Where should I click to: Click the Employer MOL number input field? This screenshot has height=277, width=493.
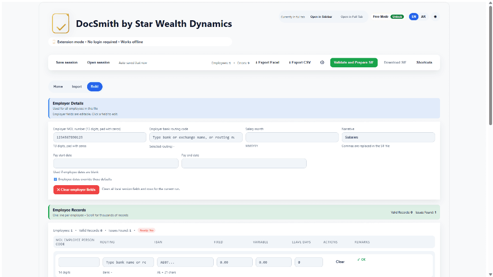pos(99,138)
